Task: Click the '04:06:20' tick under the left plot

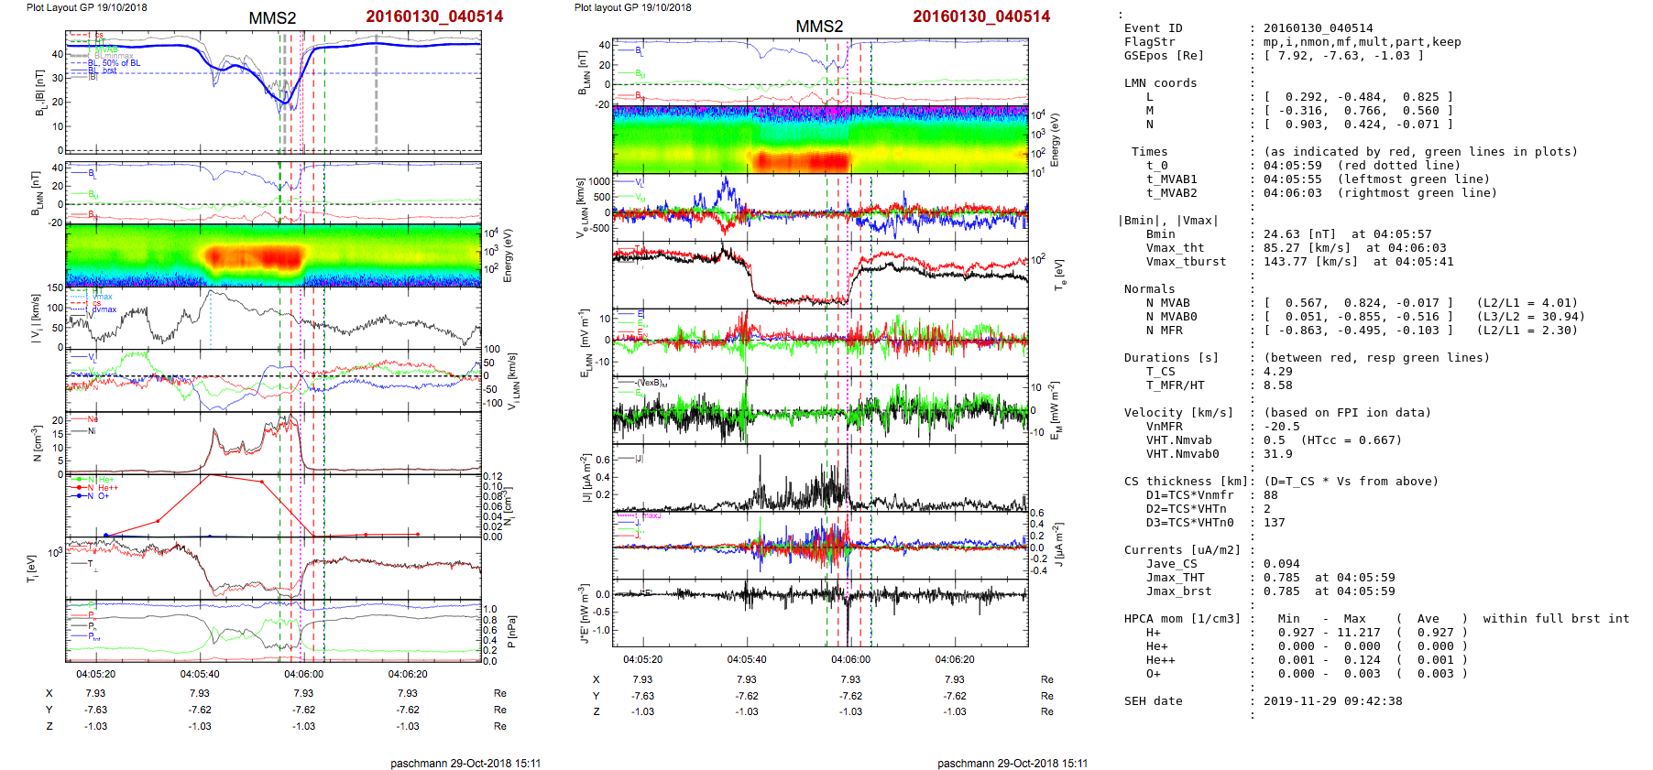Action: pyautogui.click(x=408, y=674)
